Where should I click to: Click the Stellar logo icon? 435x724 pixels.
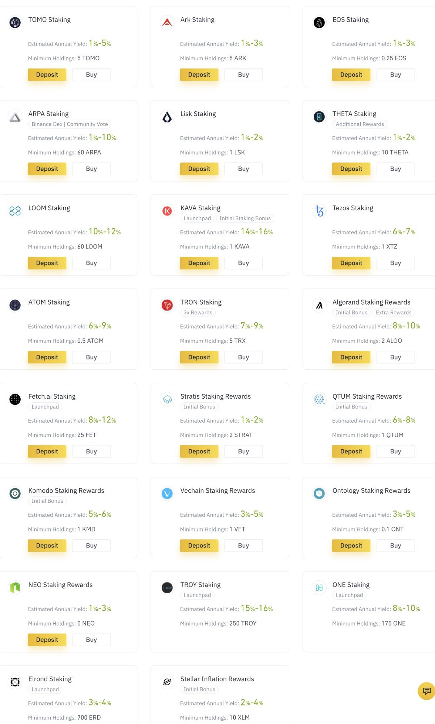(x=167, y=682)
